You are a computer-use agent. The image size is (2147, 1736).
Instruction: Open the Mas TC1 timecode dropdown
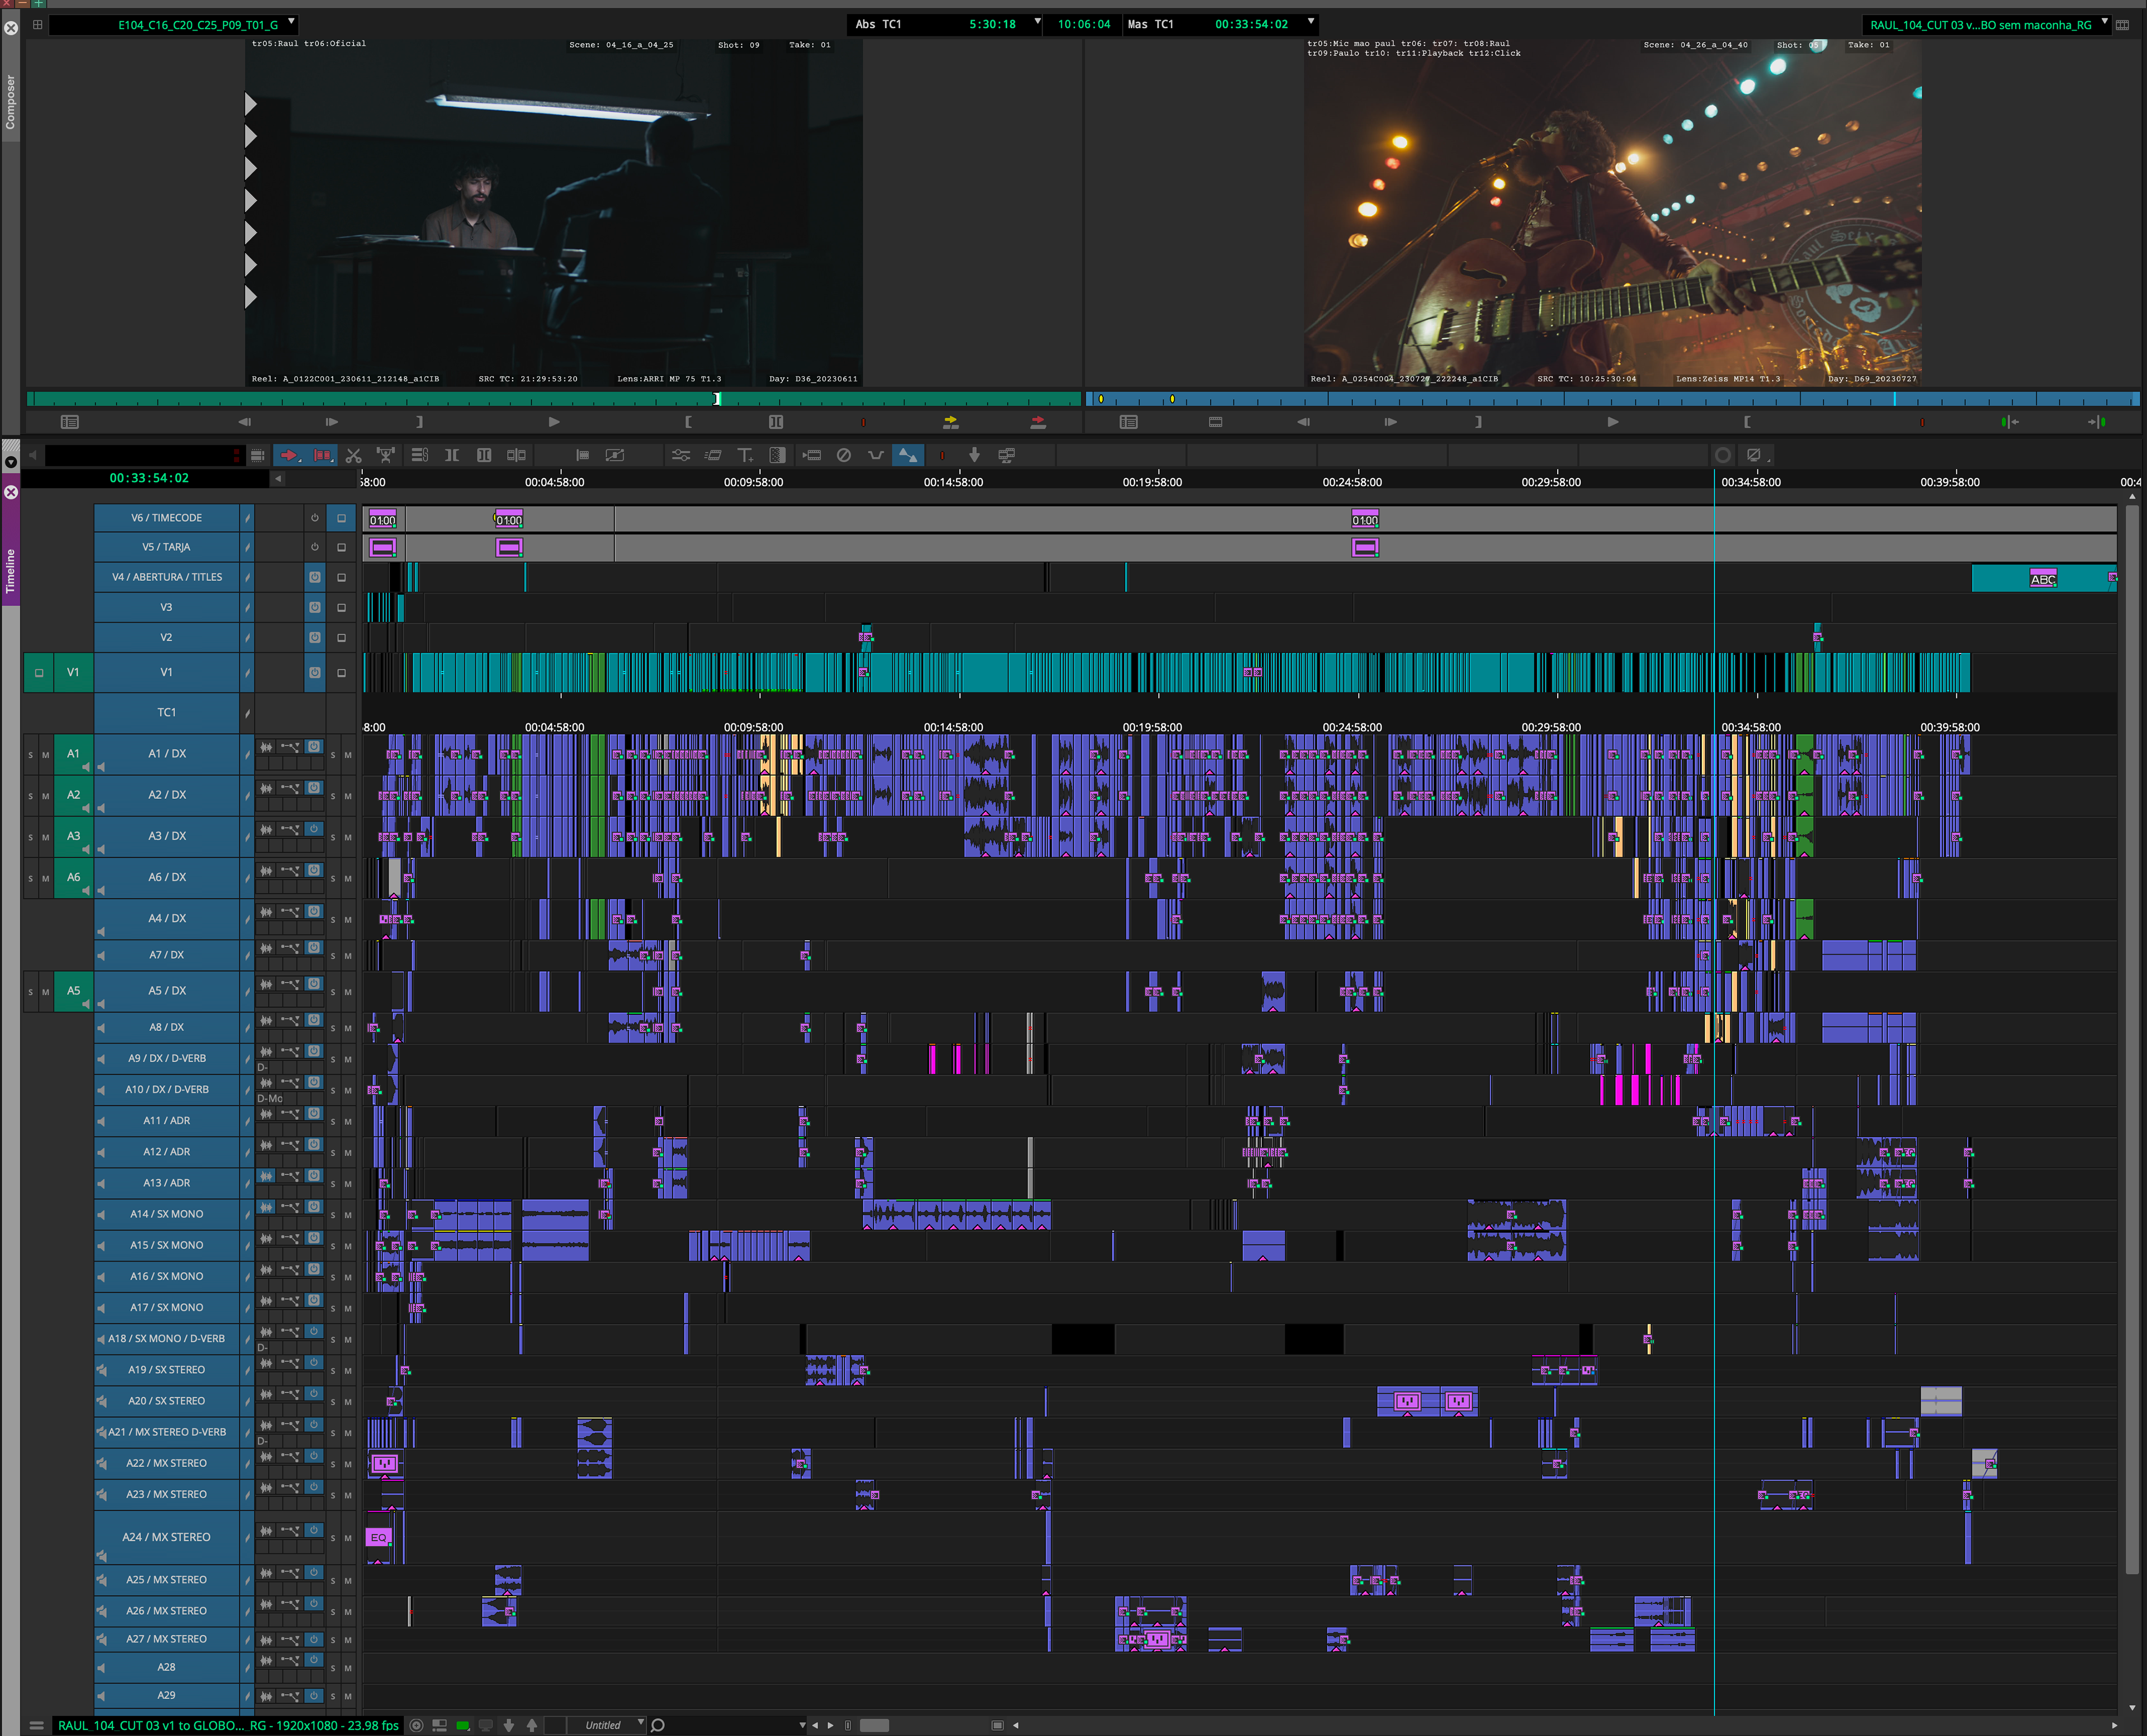coord(1310,22)
